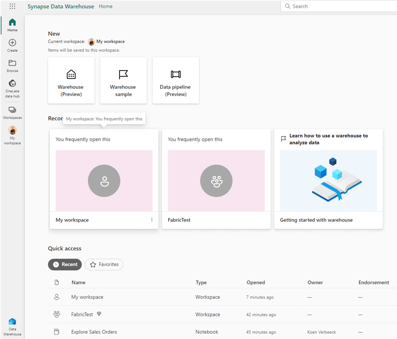Click Koen Verbeeck owner name
Image resolution: width=397 pixels, height=339 pixels.
[322, 332]
